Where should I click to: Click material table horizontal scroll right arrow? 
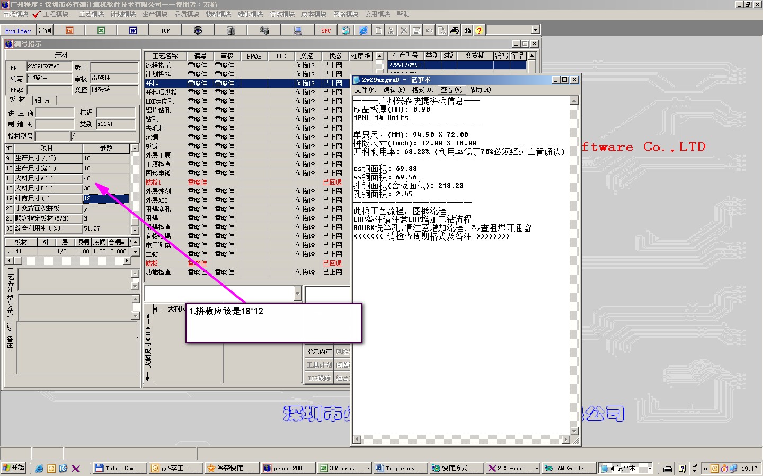127,261
